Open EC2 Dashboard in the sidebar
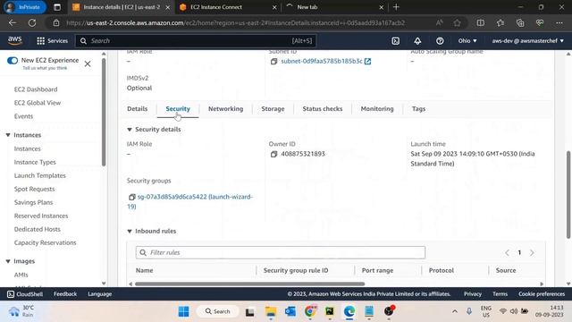The height and width of the screenshot is (322, 572). [x=36, y=89]
